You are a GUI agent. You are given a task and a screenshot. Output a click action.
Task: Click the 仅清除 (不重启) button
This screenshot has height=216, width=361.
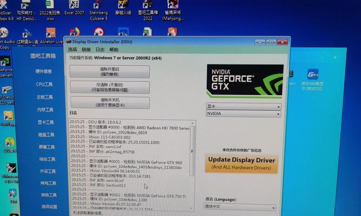pos(110,87)
